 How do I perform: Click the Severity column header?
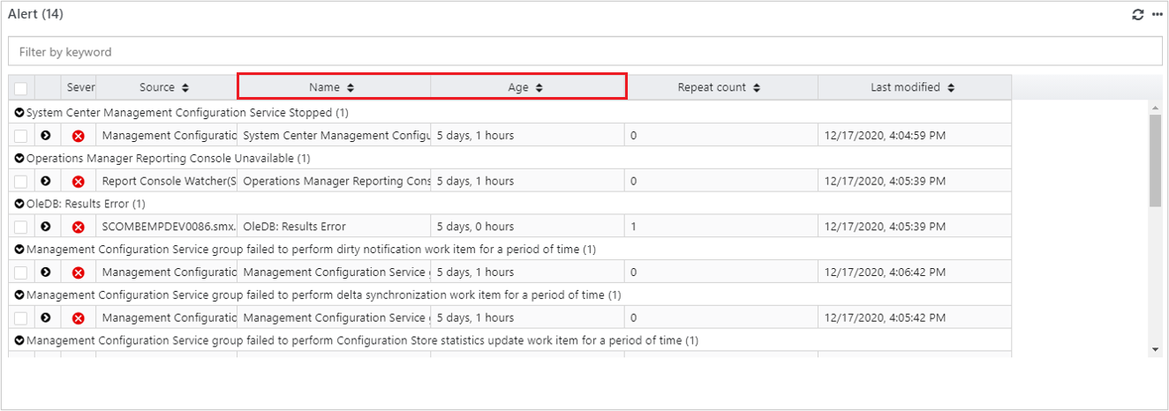pos(79,87)
